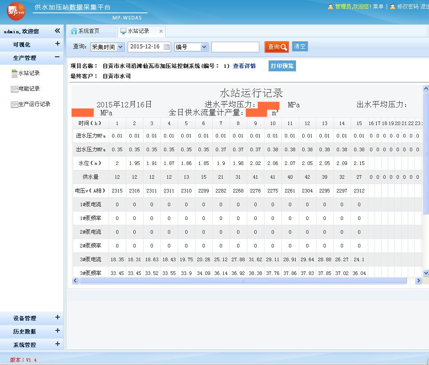The image size is (429, 365).
Task: Expand the 设备管理 section
Action: (57, 318)
